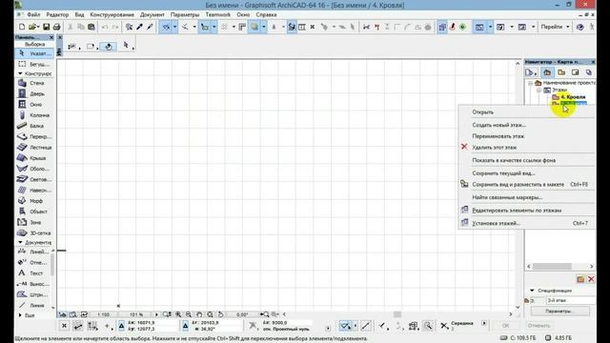The width and height of the screenshot is (610, 343).
Task: Open the Документ menu
Action: point(152,15)
